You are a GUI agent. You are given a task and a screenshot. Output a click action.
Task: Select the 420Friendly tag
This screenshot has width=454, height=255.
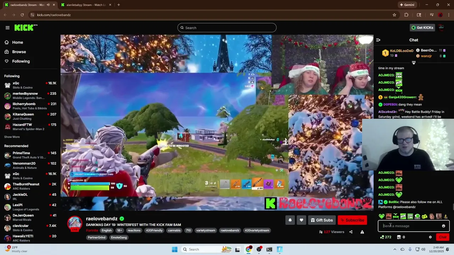click(x=154, y=230)
